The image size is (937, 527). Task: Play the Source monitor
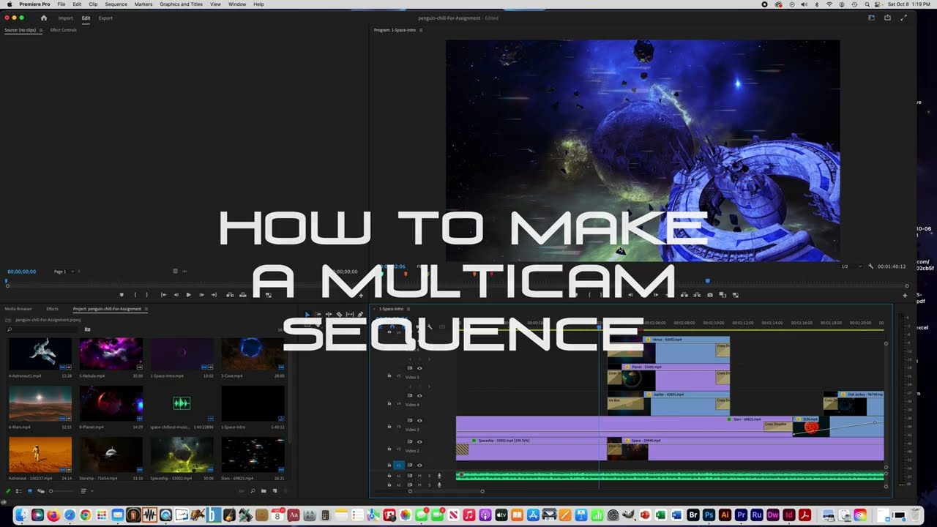[188, 295]
